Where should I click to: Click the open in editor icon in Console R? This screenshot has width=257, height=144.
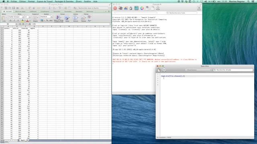147,8
